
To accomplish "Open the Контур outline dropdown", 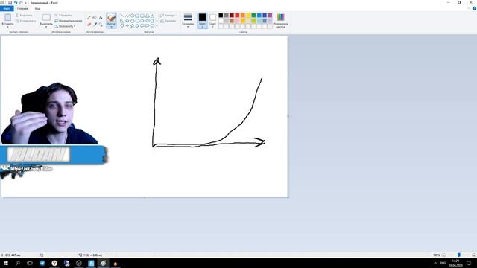I will (x=168, y=15).
